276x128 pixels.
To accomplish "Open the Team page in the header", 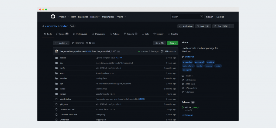I will pos(73,17).
